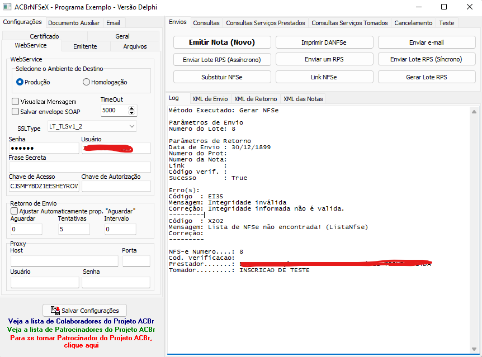The height and width of the screenshot is (357, 482).
Task: Click the log scrollbar down arrow
Action: 474,349
